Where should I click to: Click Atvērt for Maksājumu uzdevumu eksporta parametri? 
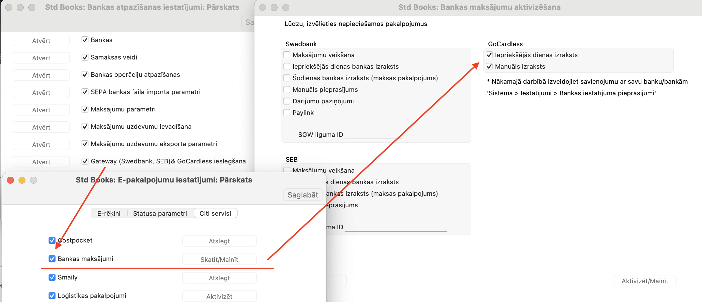[41, 145]
